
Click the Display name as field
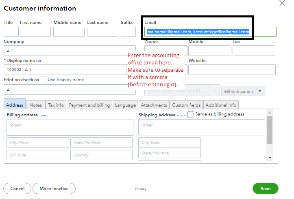(x=65, y=70)
